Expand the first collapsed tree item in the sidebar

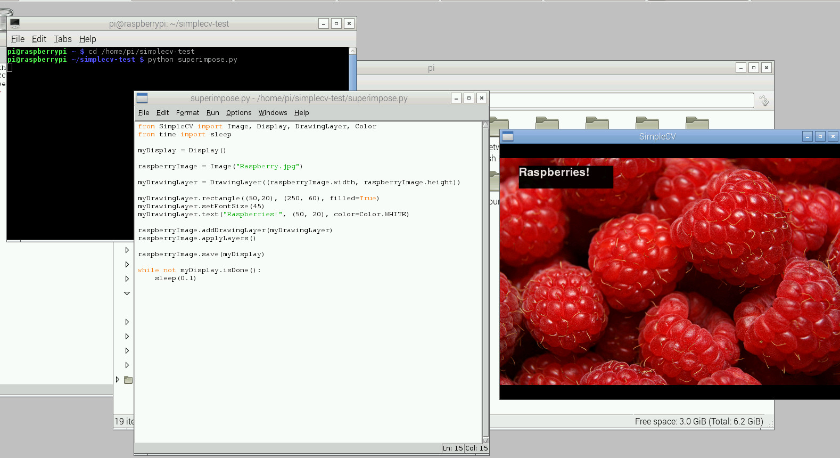tap(127, 250)
